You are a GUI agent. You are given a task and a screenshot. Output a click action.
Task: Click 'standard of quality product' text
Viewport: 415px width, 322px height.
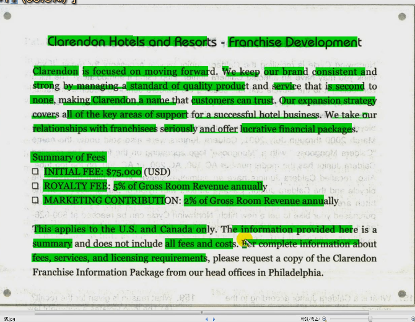(x=190, y=86)
